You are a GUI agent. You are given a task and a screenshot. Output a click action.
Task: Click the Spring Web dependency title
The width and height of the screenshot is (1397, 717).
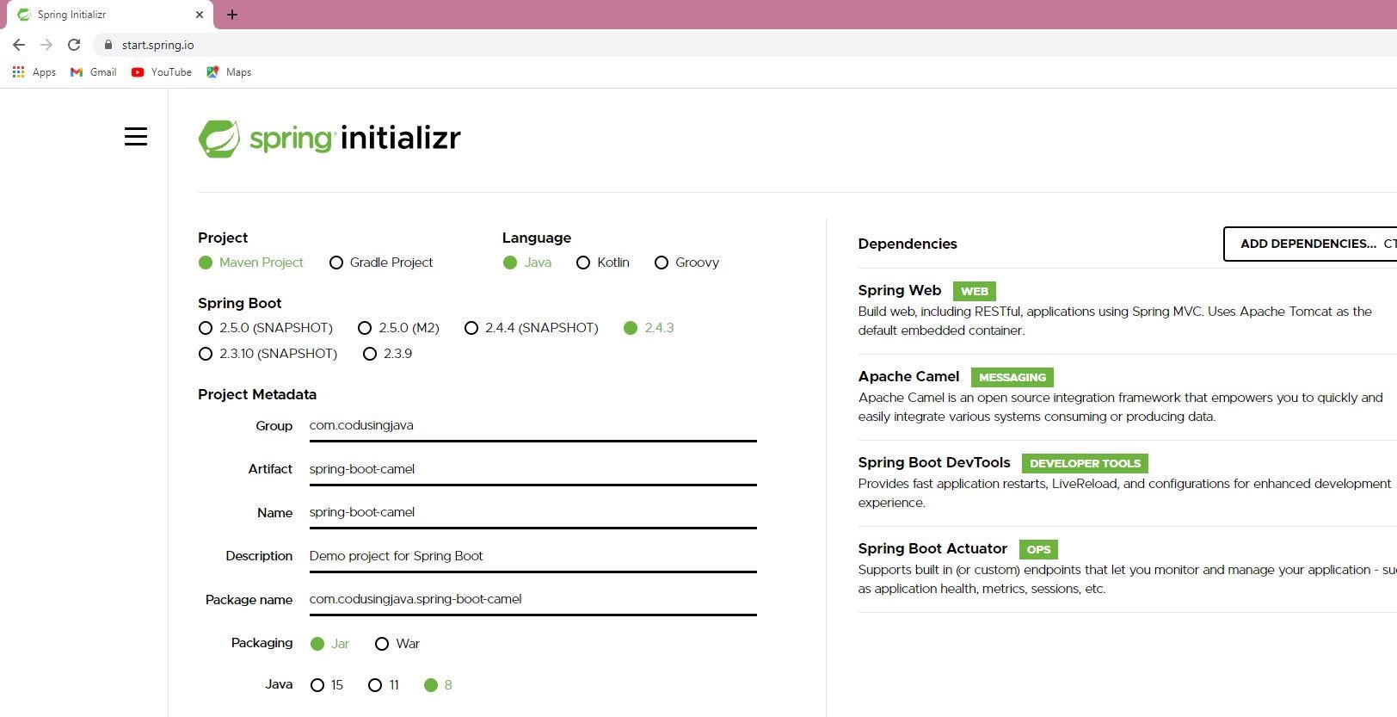(x=900, y=291)
